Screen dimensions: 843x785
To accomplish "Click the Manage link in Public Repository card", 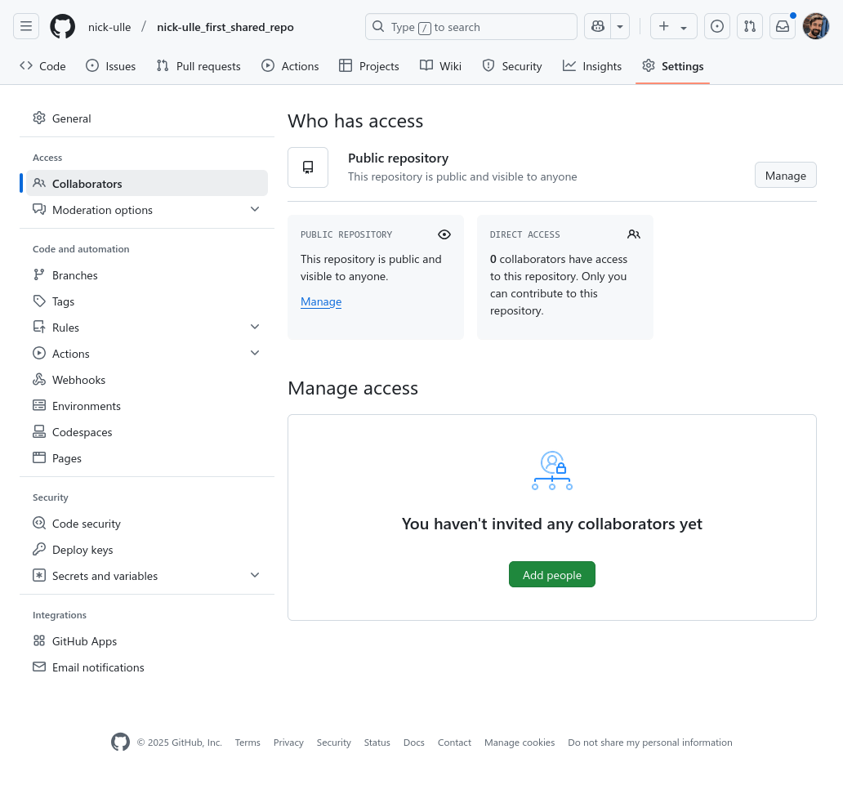I will point(321,301).
